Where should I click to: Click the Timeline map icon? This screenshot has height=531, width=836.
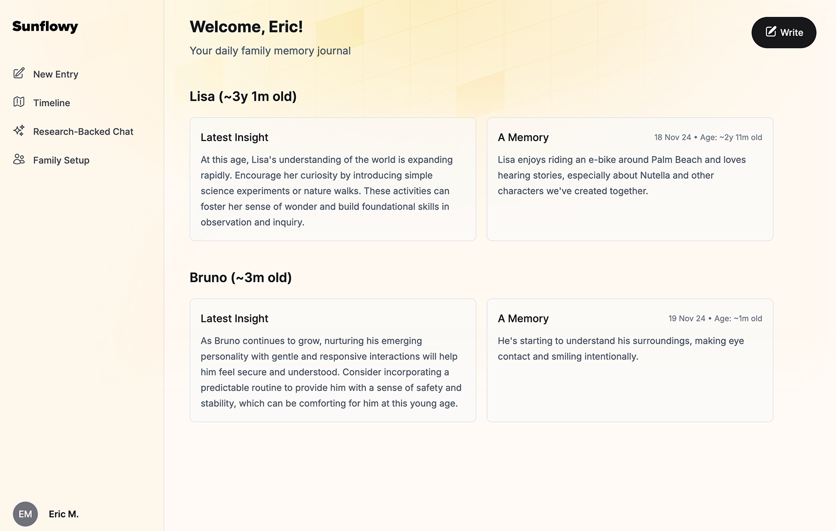point(19,102)
